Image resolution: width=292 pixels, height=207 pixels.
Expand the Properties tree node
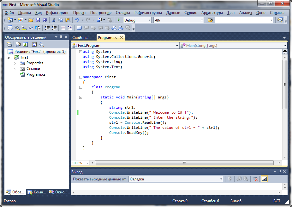pyautogui.click(x=15, y=63)
